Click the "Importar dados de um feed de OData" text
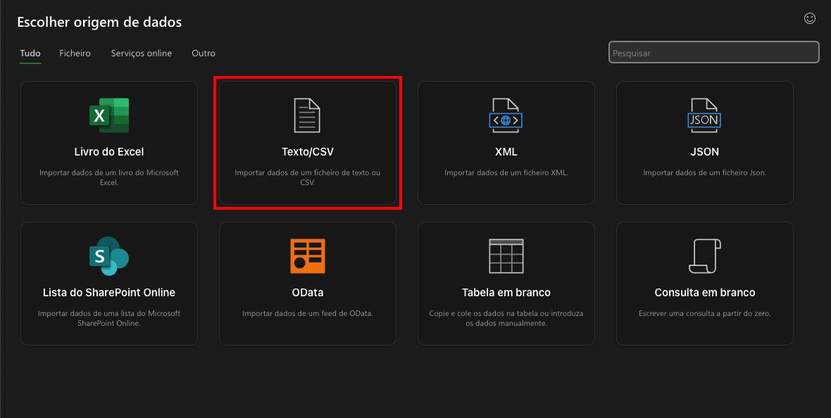The image size is (831, 418). point(307,314)
